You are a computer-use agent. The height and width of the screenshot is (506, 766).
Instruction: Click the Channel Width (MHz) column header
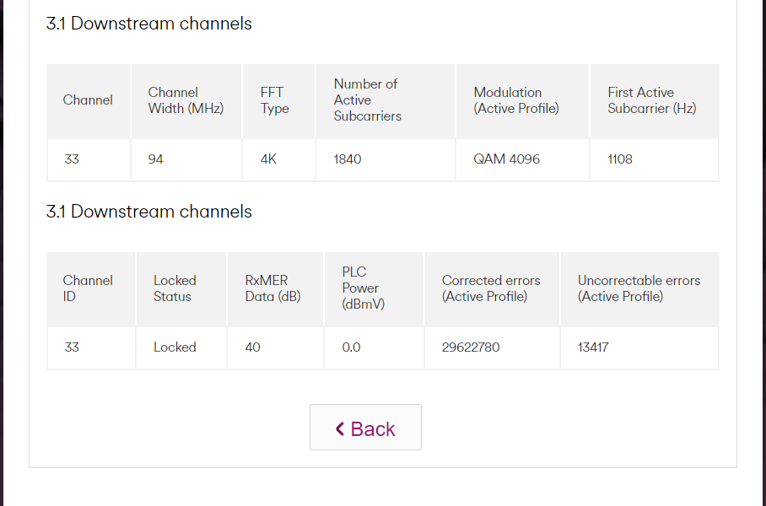coord(186,100)
